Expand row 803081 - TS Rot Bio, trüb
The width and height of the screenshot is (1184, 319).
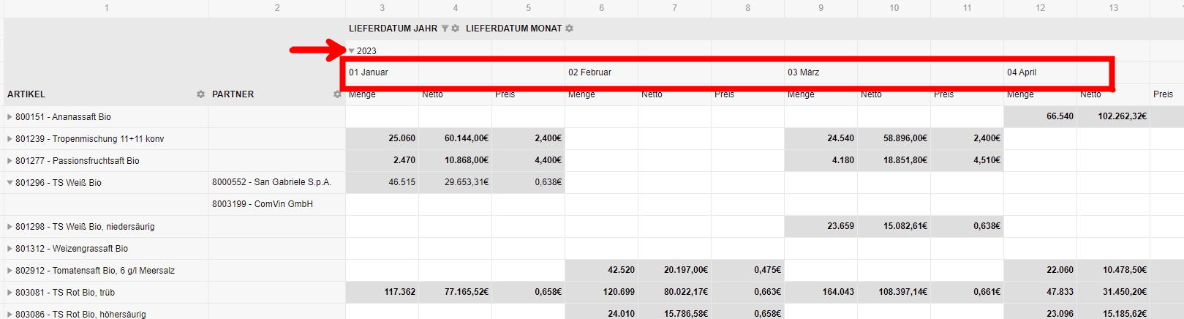(x=10, y=293)
